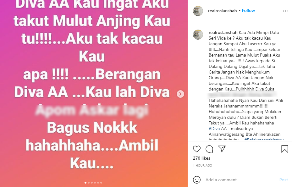Open comments via speech bubble icon
Screen dimensions: 292x187
pyautogui.click(x=209, y=149)
